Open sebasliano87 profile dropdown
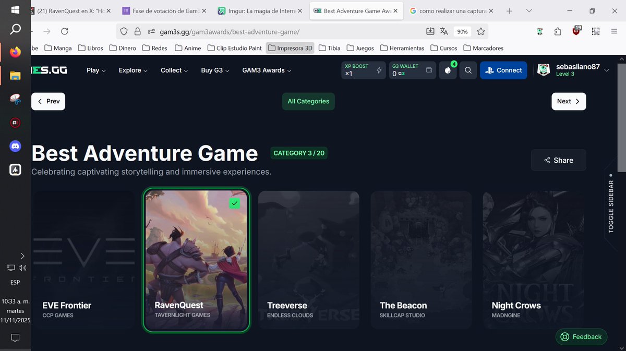 573,70
